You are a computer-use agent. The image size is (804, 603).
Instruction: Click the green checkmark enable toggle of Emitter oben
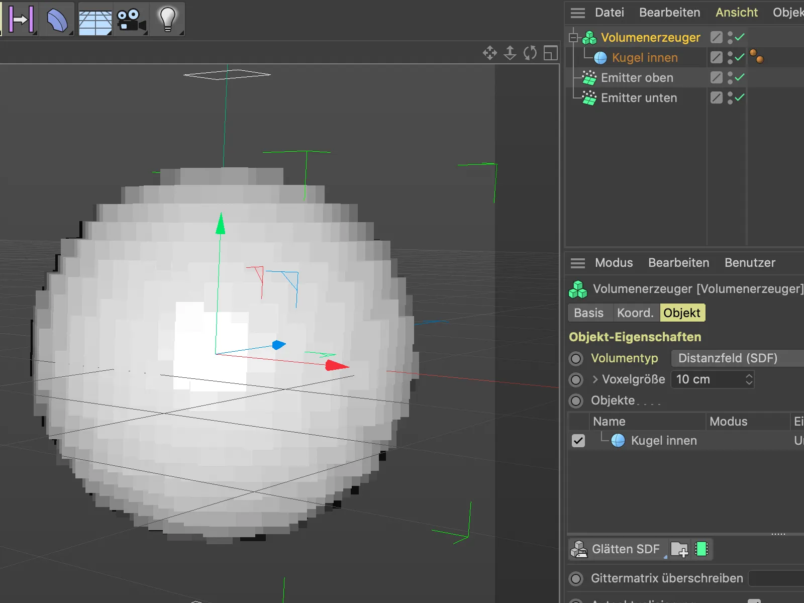point(739,77)
